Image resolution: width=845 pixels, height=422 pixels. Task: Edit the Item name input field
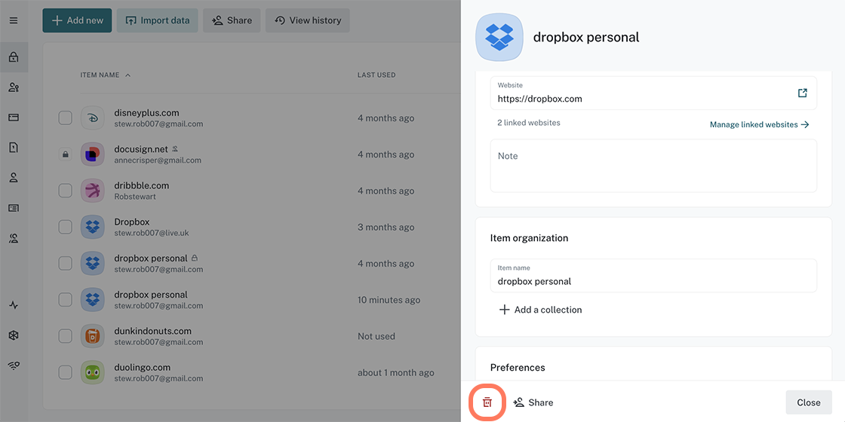[653, 281]
